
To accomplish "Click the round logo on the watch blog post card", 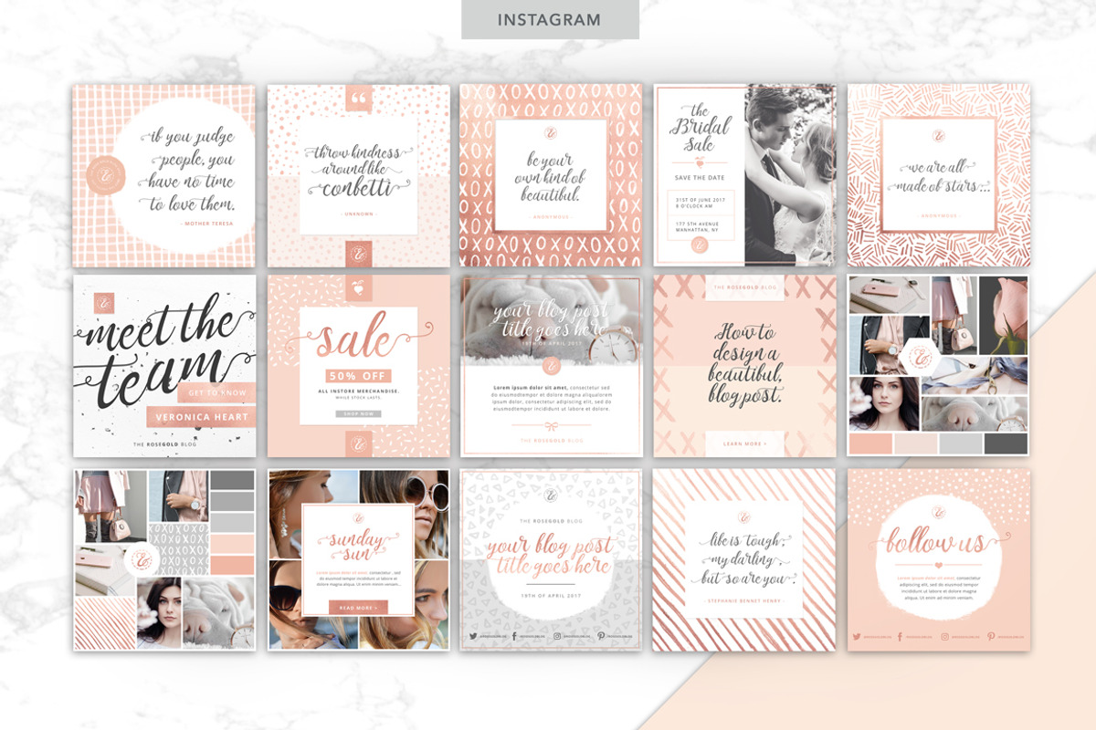I will 551,366.
